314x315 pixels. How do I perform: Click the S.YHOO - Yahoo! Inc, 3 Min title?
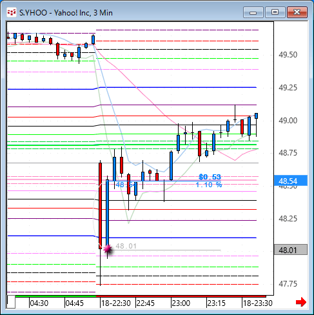(66, 13)
